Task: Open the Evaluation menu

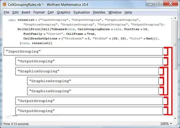Action: tap(82, 12)
